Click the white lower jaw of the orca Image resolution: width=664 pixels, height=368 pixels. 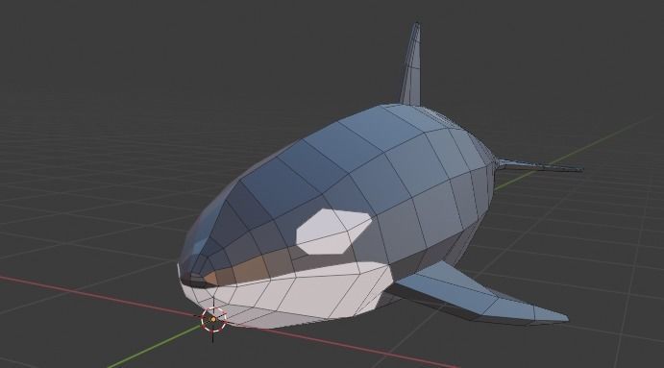(x=288, y=296)
